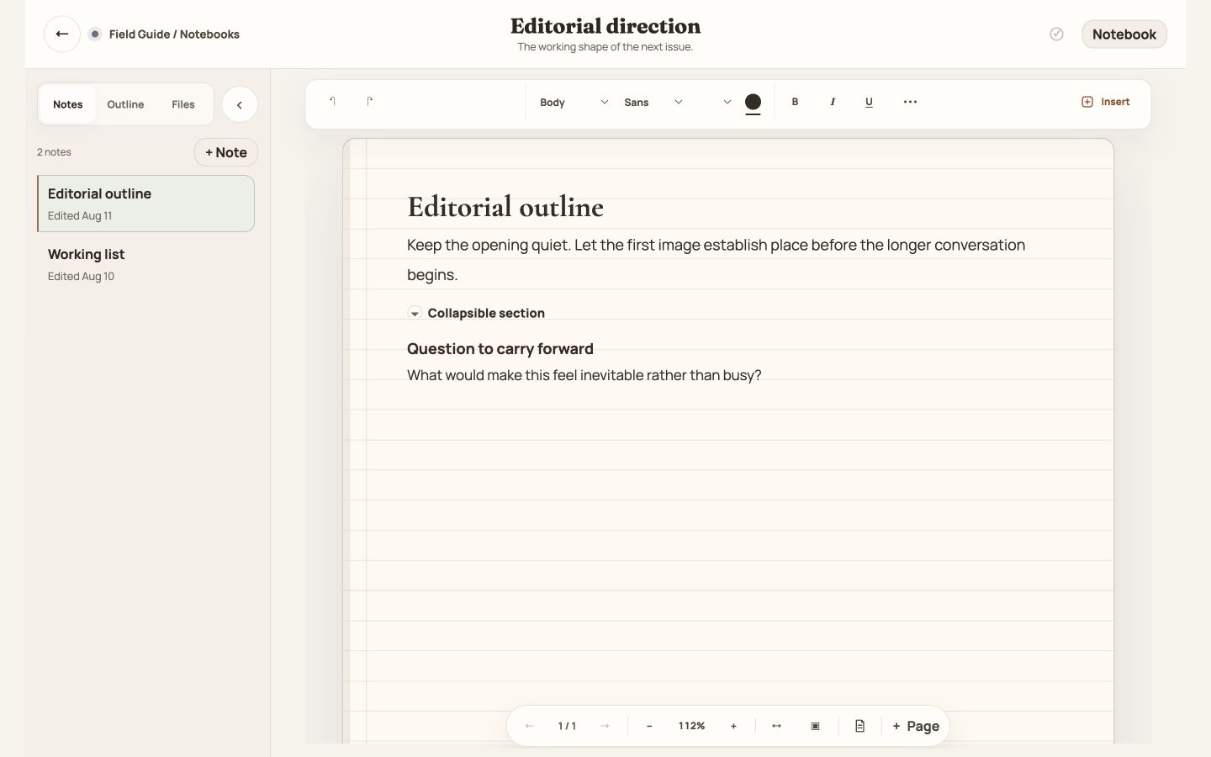This screenshot has height=757, width=1211.
Task: Click the 112% zoom level value
Action: click(x=692, y=726)
